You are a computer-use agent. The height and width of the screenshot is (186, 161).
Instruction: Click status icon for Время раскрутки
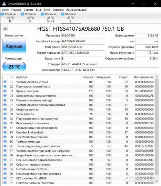[x=5, y=91]
